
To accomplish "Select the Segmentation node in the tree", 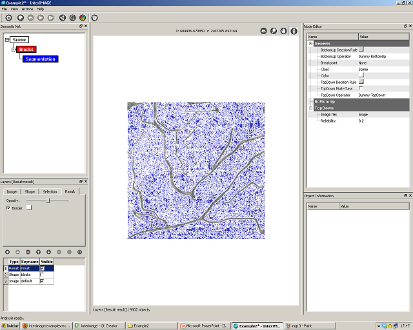I will [x=40, y=59].
